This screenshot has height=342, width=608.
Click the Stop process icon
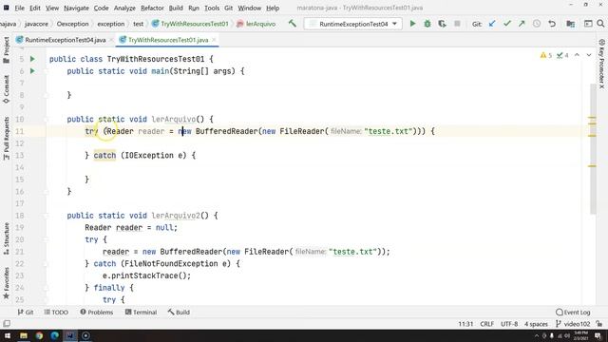coord(457,24)
